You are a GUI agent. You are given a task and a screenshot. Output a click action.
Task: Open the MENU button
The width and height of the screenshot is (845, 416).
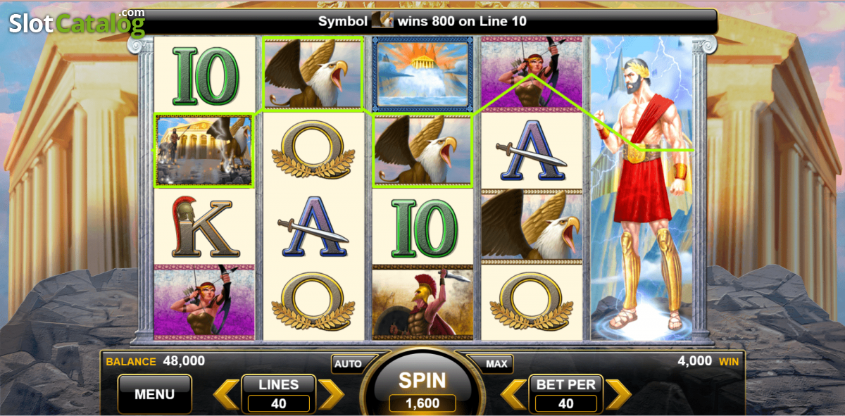[x=154, y=394]
